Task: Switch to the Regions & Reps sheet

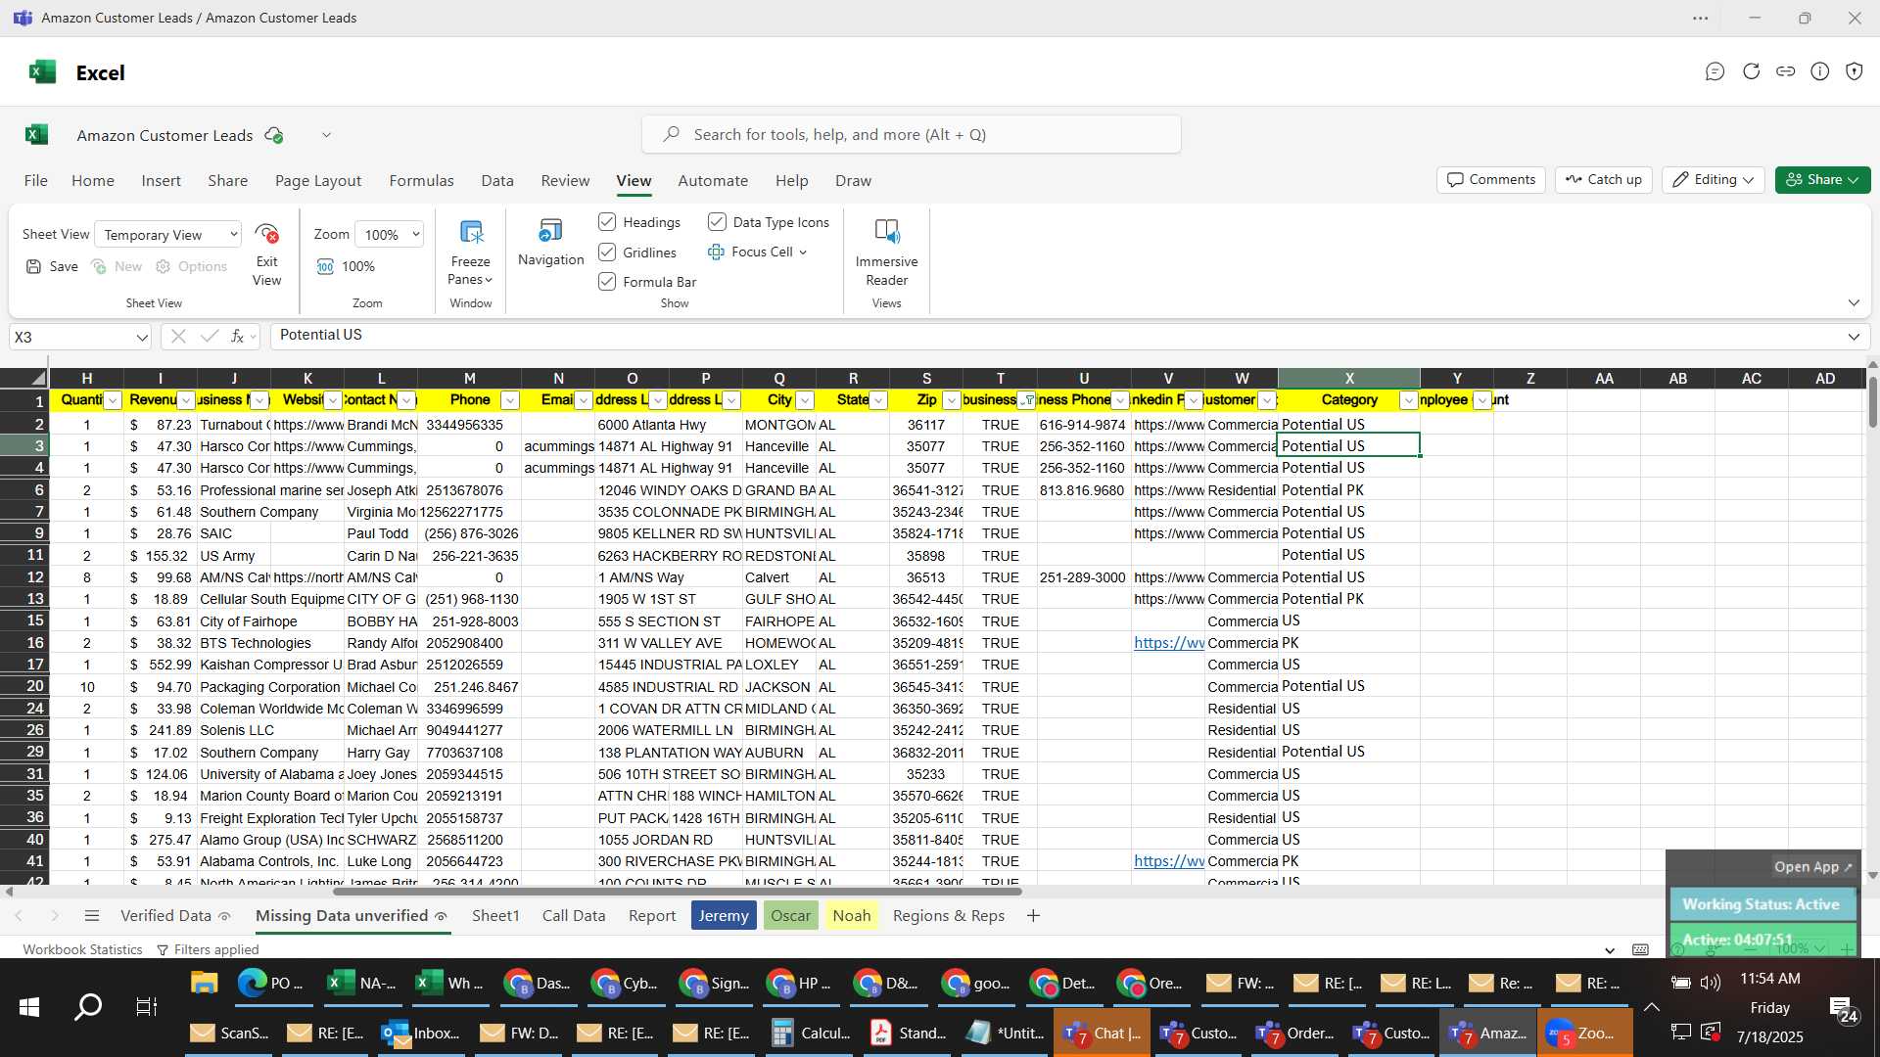Action: 948,916
